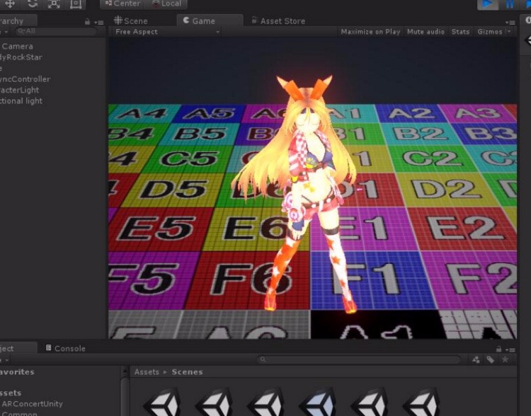This screenshot has width=531, height=416.
Task: Select Favorites in the Project sidebar
Action: (x=17, y=372)
